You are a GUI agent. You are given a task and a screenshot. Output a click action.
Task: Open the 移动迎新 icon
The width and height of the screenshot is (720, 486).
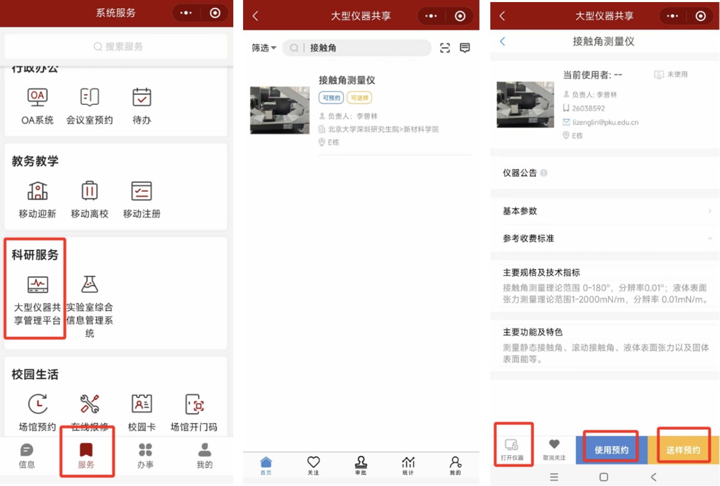37,199
